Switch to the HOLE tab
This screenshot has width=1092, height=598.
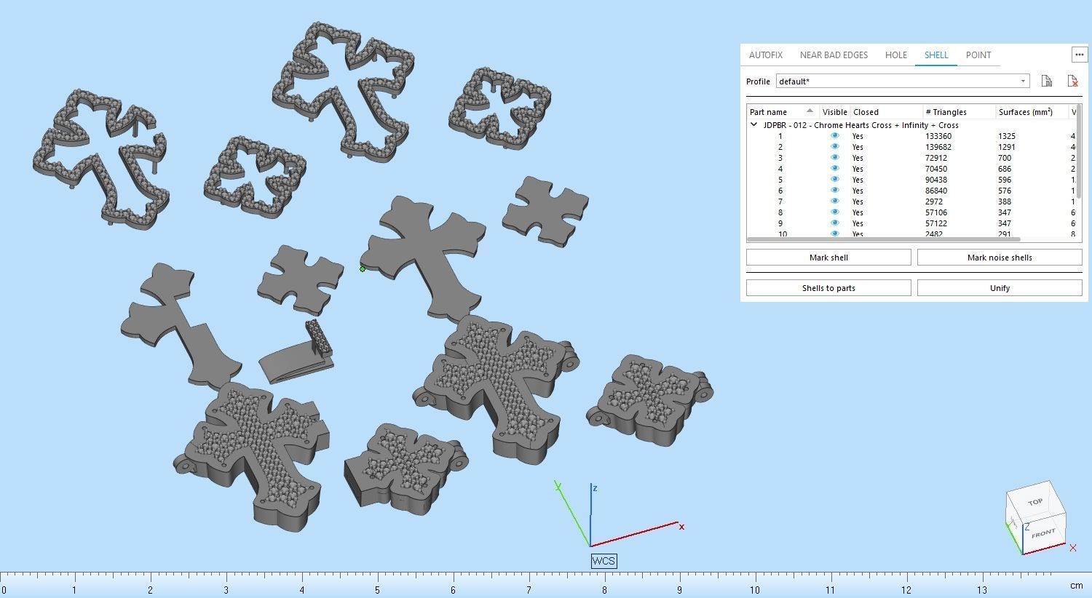(x=896, y=55)
